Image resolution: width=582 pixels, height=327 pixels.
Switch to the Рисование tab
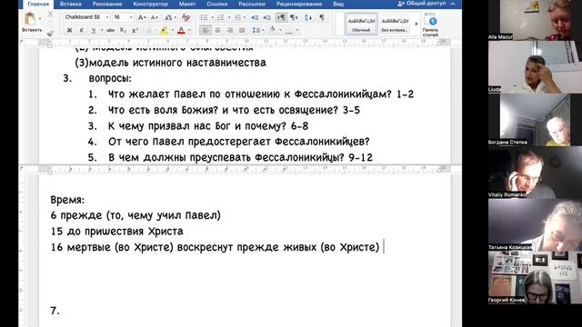coord(107,4)
